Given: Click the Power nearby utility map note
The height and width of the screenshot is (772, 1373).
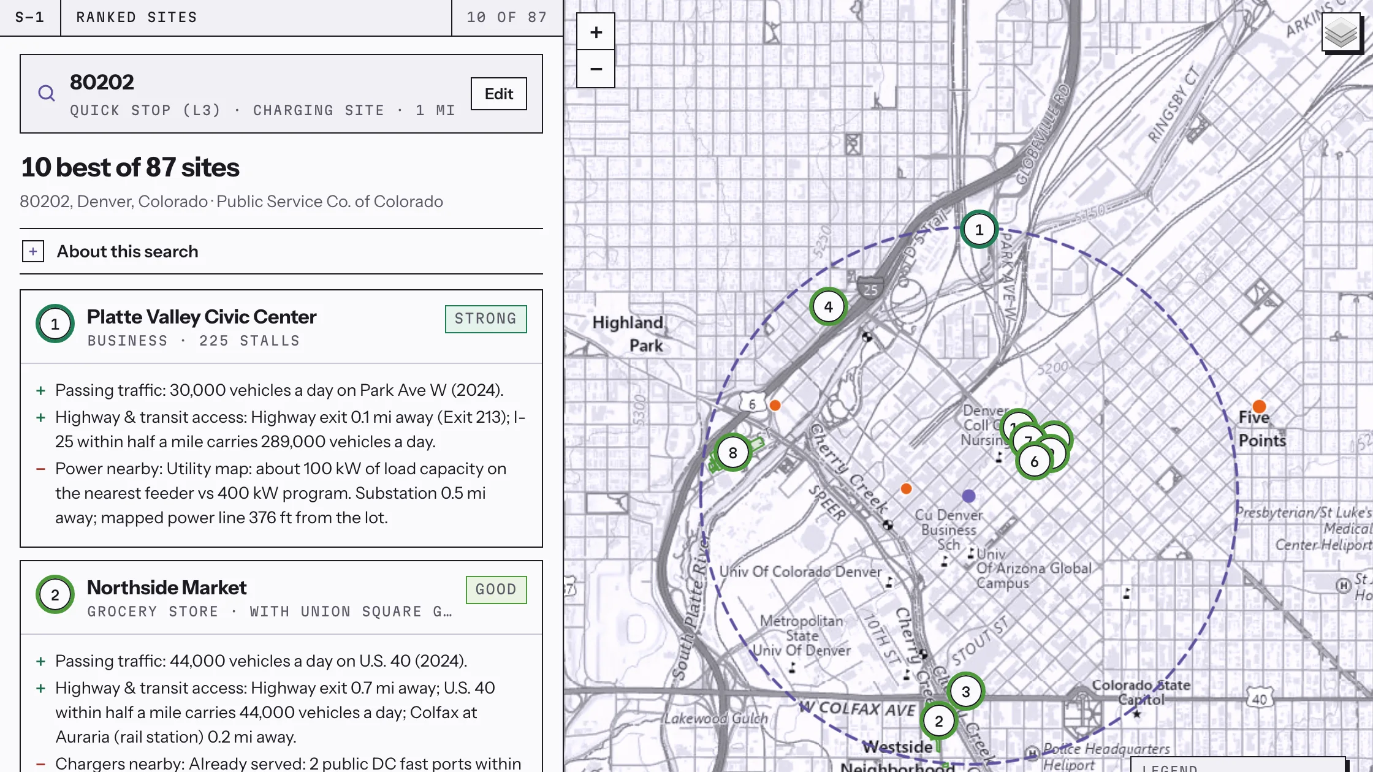Looking at the screenshot, I should tap(281, 493).
